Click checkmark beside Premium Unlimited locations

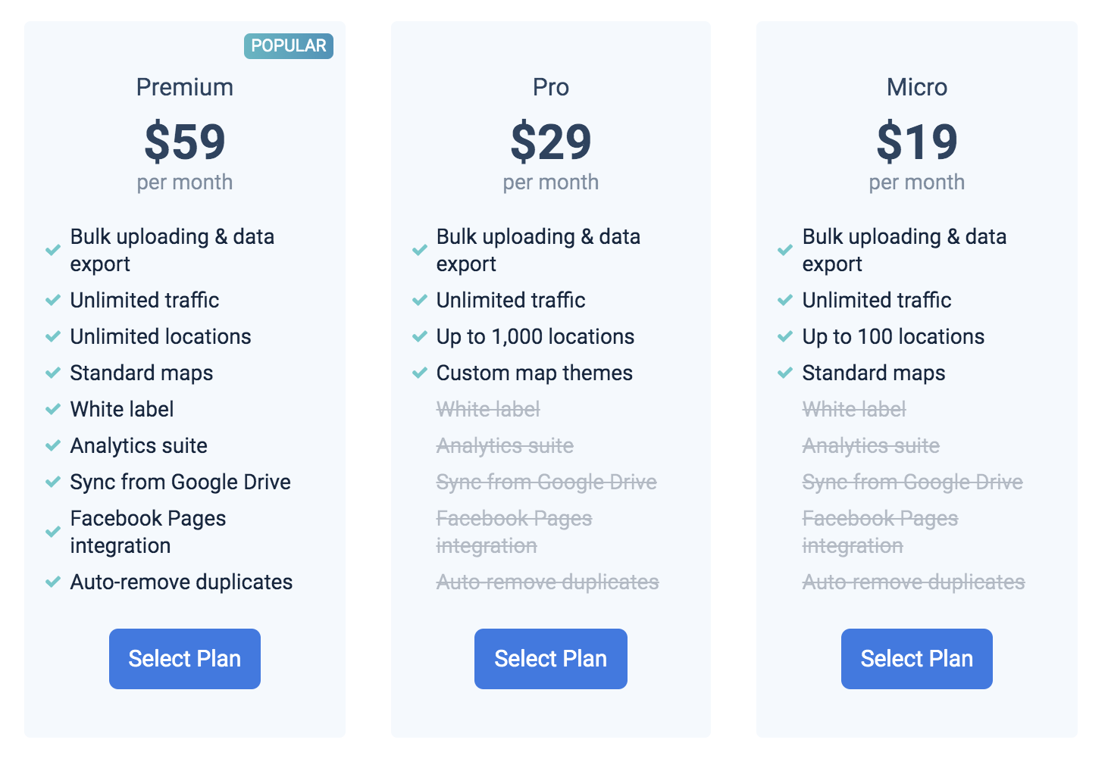click(53, 336)
